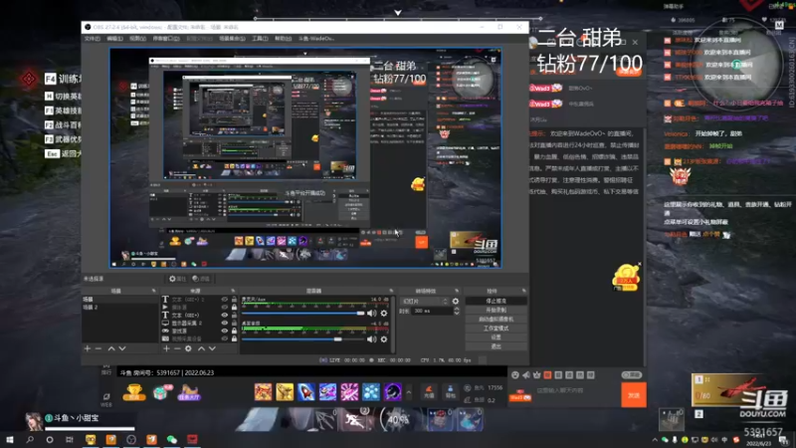The image size is (796, 448).
Task: Adjust the first mixer channel volume slider
Action: pyautogui.click(x=303, y=314)
